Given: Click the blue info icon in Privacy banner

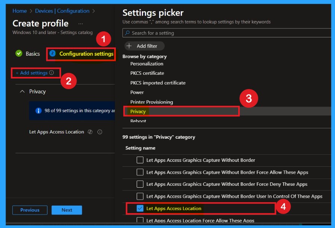Looking at the screenshot, I should (x=38, y=111).
